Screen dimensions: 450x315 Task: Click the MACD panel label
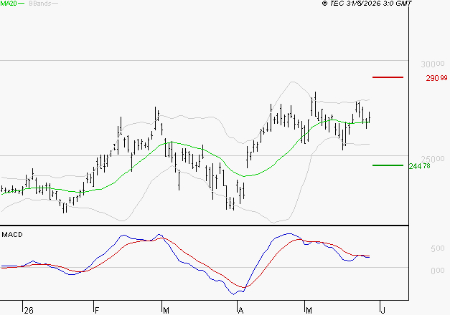(12, 235)
